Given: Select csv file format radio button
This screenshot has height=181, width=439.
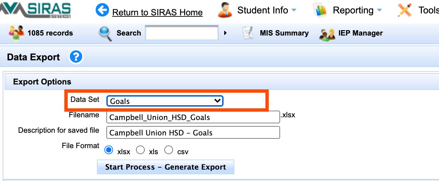Looking at the screenshot, I should click(169, 150).
